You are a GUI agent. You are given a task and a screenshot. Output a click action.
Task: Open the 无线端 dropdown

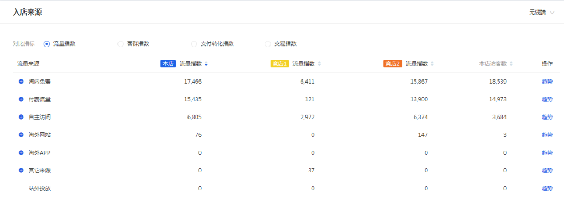(x=542, y=12)
